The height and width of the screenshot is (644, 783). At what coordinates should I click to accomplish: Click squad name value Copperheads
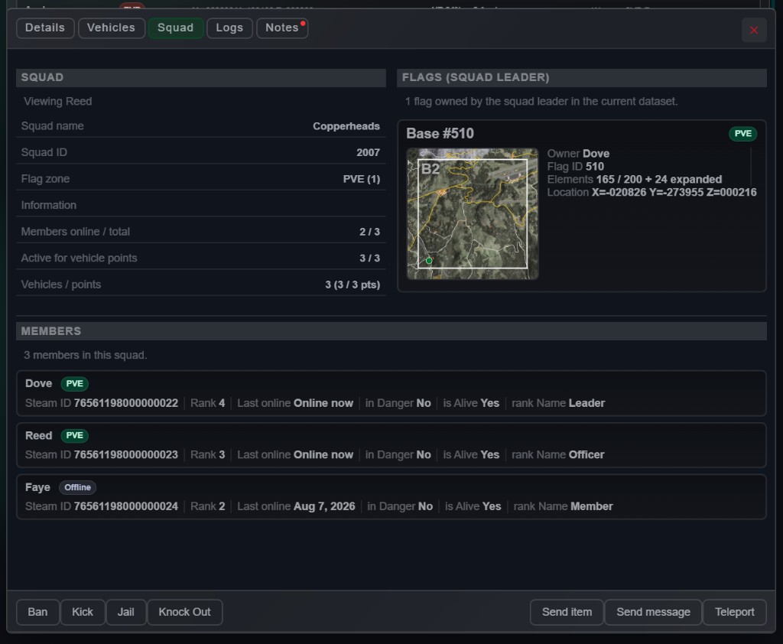[x=346, y=126]
